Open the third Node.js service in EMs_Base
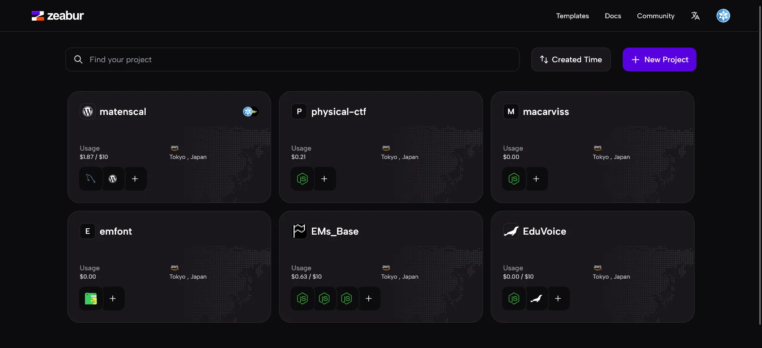This screenshot has height=348, width=762. (x=347, y=298)
